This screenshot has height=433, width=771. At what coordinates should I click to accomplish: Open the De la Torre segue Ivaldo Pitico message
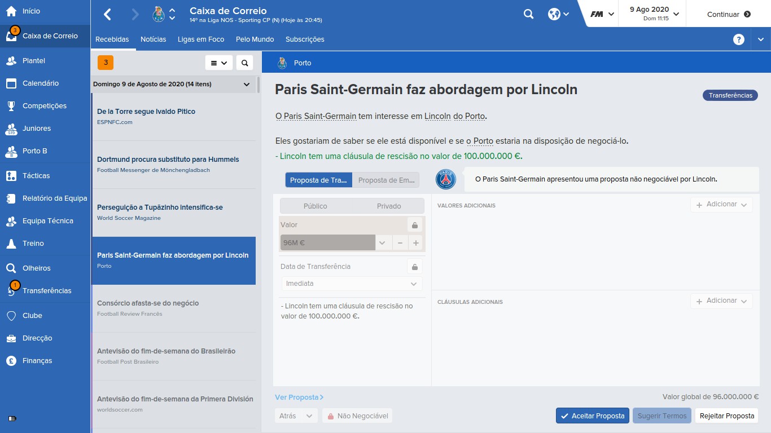tap(173, 117)
